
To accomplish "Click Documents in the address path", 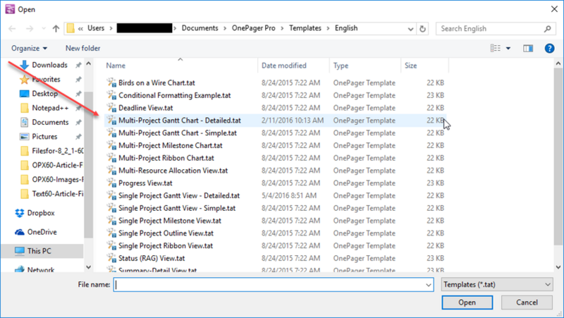I will (200, 28).
